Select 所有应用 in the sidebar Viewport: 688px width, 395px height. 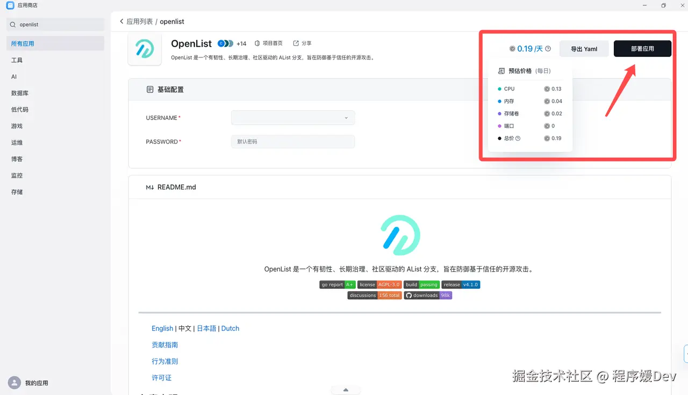click(x=55, y=44)
